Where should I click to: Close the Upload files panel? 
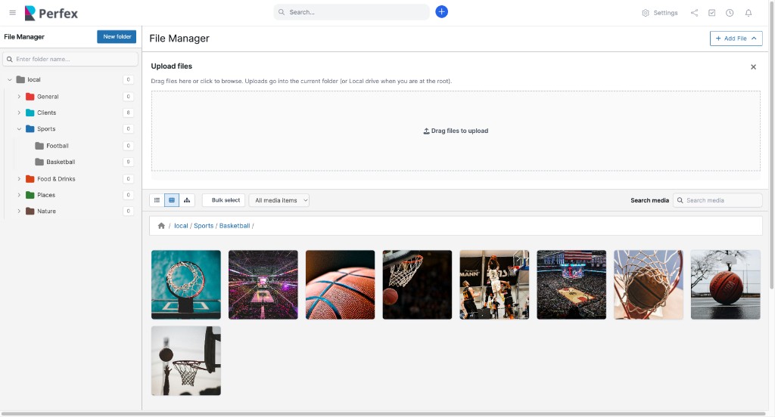(x=753, y=67)
